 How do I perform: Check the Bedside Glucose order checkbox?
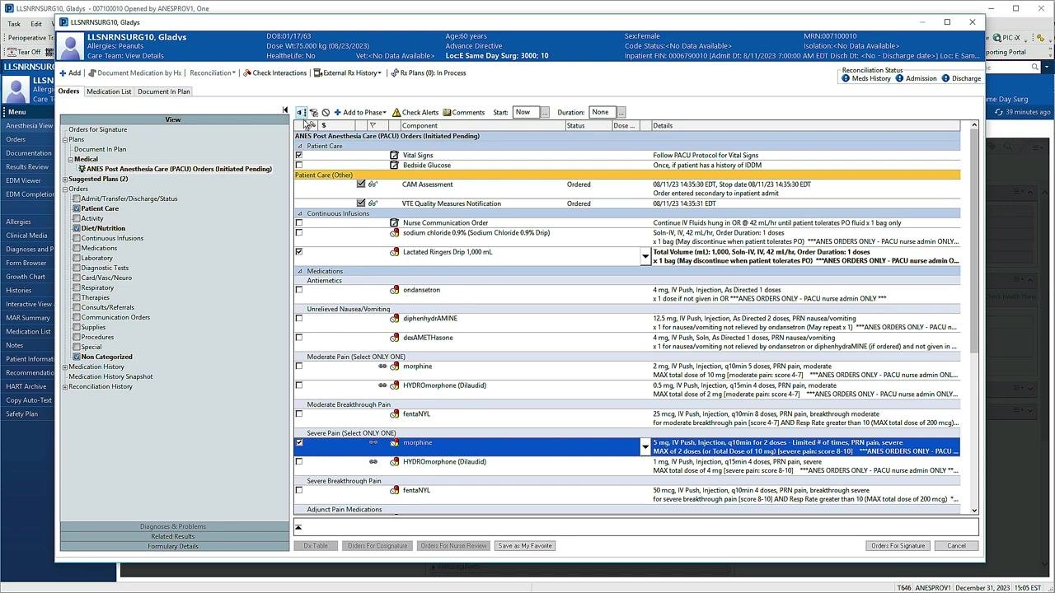tap(299, 166)
